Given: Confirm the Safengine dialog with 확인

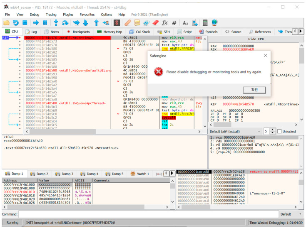Looking at the screenshot, I should (x=254, y=90).
